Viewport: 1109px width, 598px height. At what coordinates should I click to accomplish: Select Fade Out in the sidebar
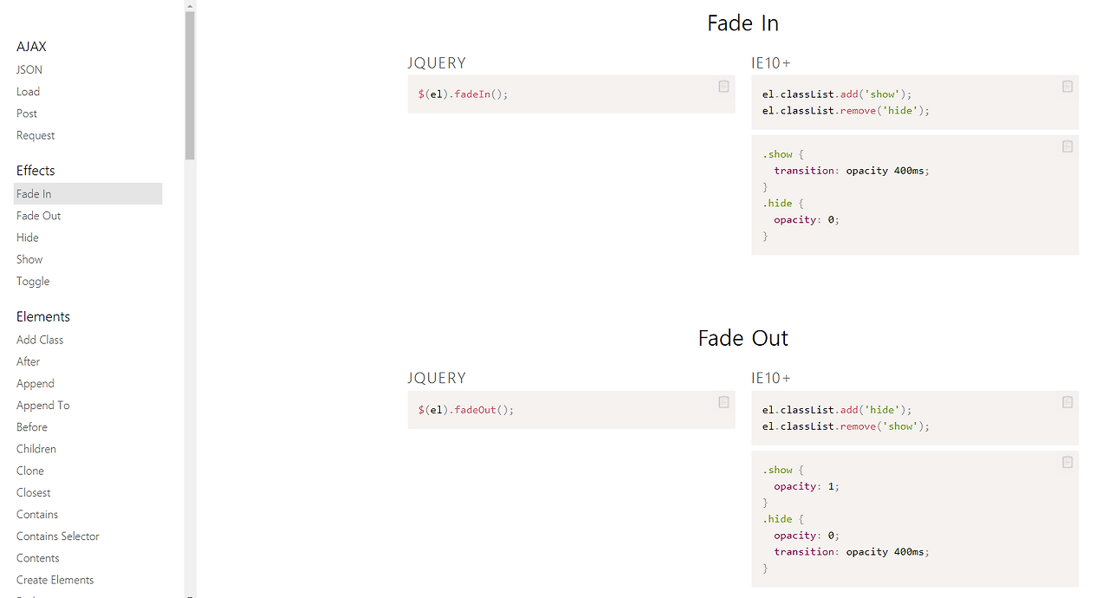pyautogui.click(x=38, y=215)
